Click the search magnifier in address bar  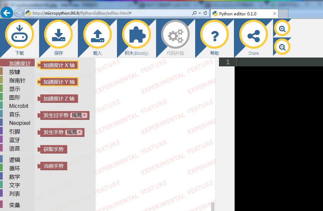tap(194, 13)
